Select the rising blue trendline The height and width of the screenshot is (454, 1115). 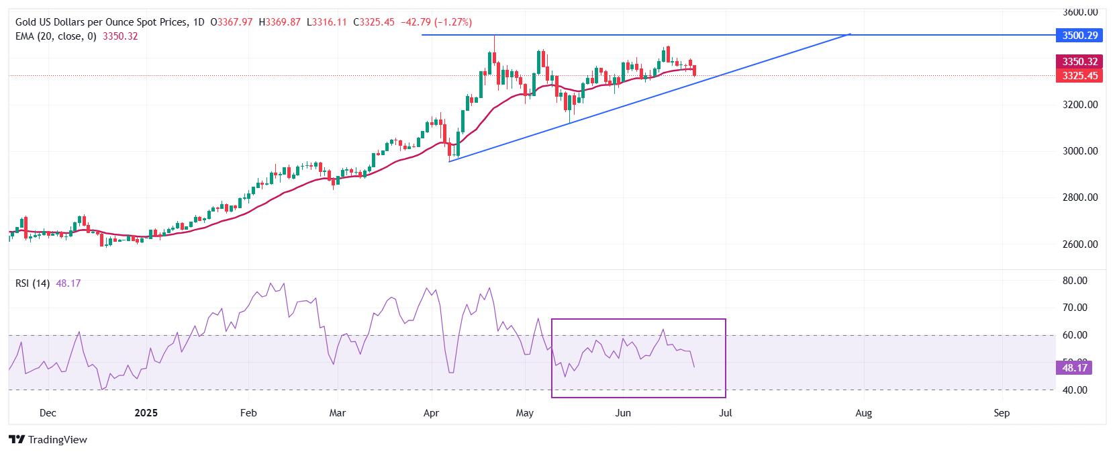tap(650, 97)
